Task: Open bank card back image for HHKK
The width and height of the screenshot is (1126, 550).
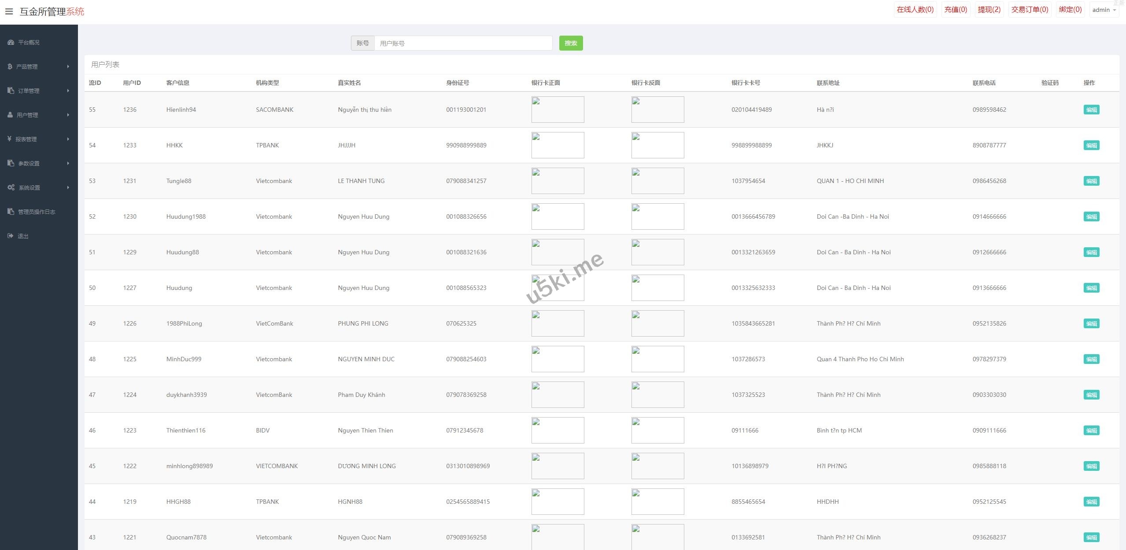Action: click(657, 145)
